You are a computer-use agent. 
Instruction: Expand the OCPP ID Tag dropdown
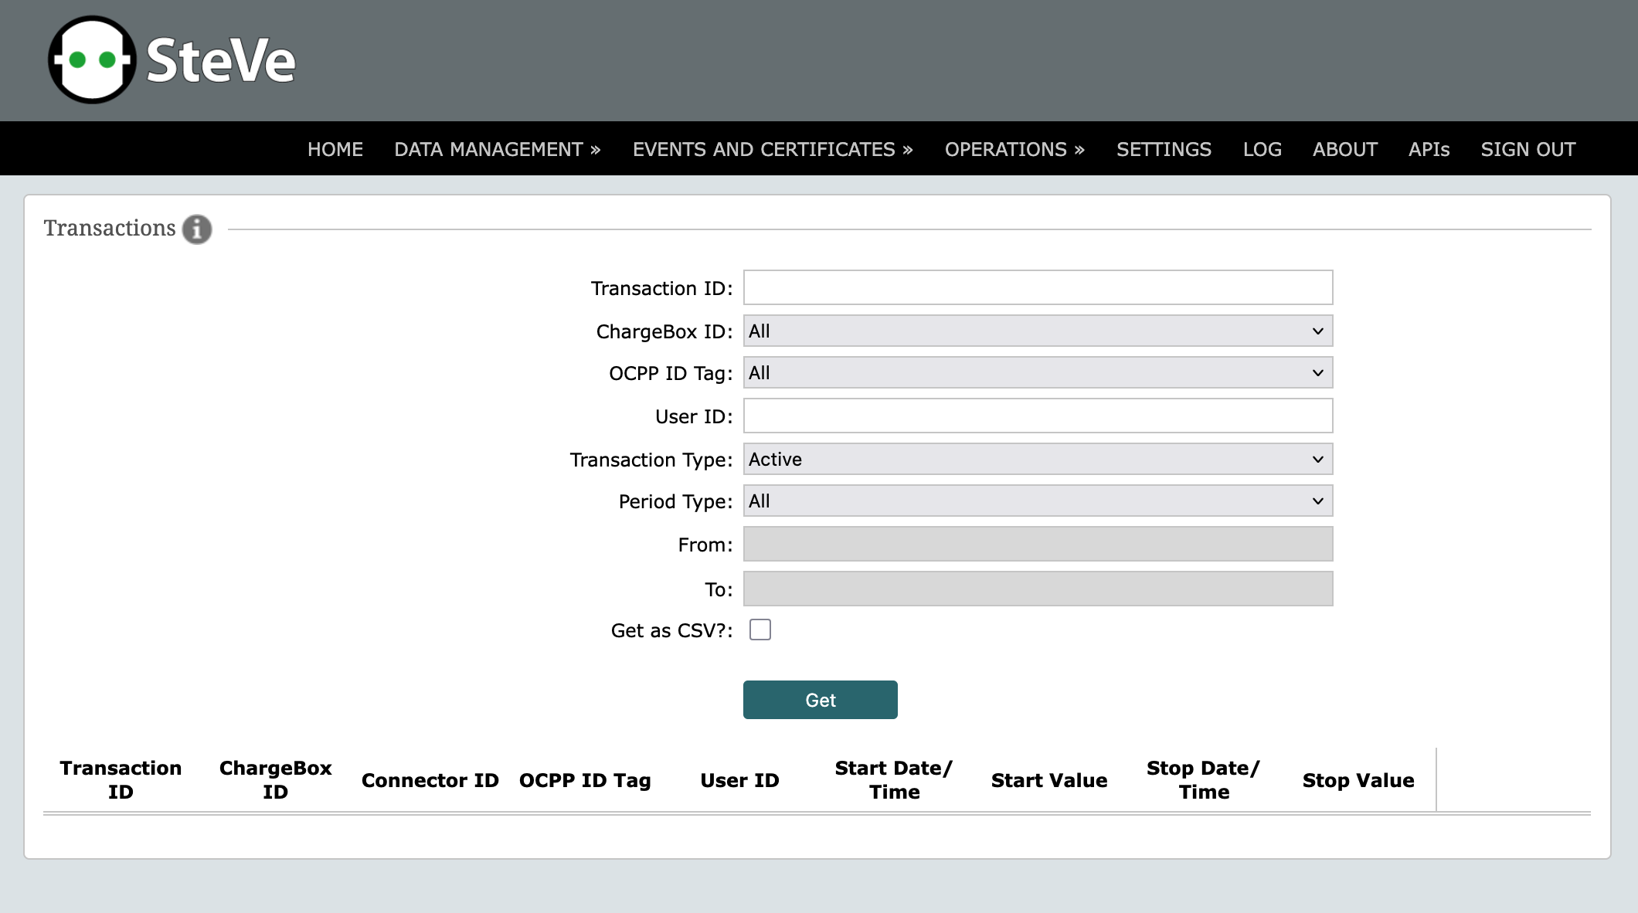pyautogui.click(x=1038, y=373)
